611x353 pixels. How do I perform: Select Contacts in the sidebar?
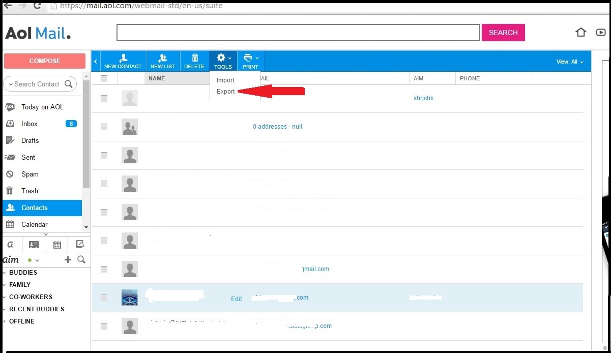pos(42,208)
